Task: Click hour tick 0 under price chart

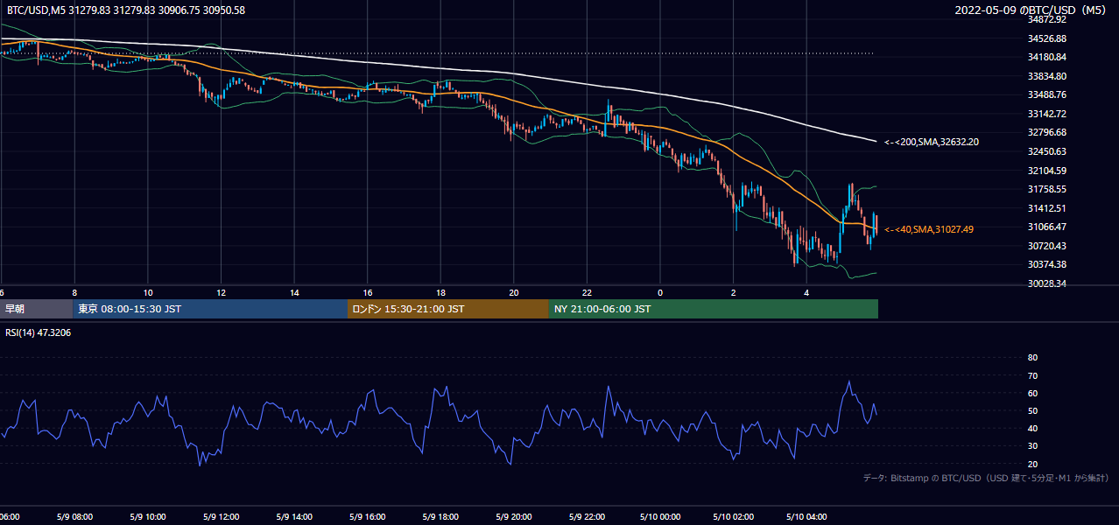Action: coord(660,293)
